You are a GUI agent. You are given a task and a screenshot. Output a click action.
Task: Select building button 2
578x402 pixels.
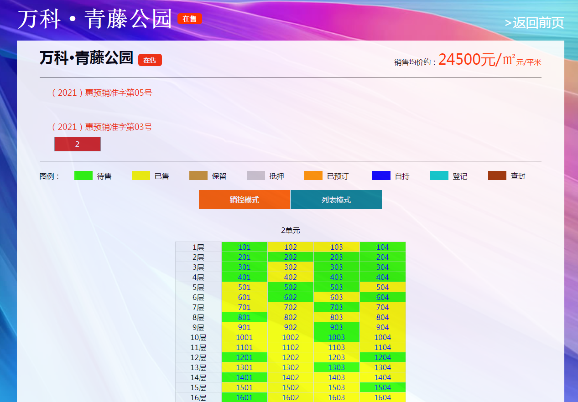click(x=78, y=144)
